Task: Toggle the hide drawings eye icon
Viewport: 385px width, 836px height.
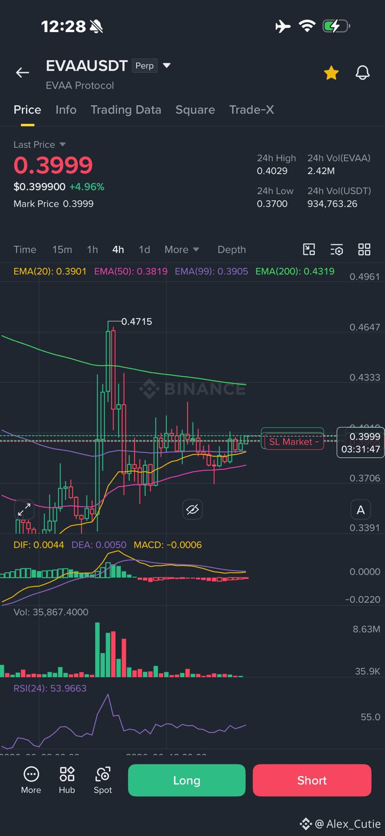Action: tap(192, 510)
